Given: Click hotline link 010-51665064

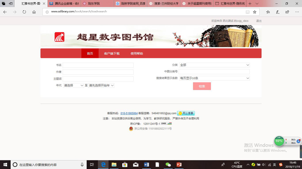Looking at the screenshot, I should 129,113.
